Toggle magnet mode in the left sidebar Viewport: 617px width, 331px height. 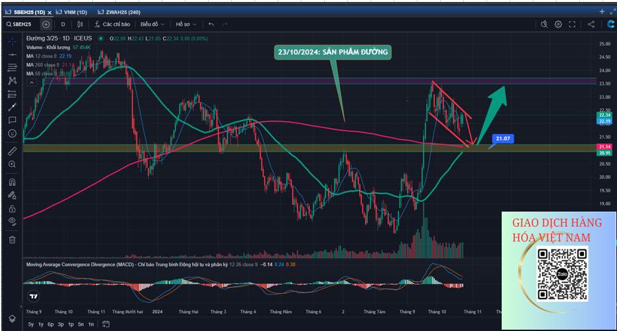click(12, 182)
